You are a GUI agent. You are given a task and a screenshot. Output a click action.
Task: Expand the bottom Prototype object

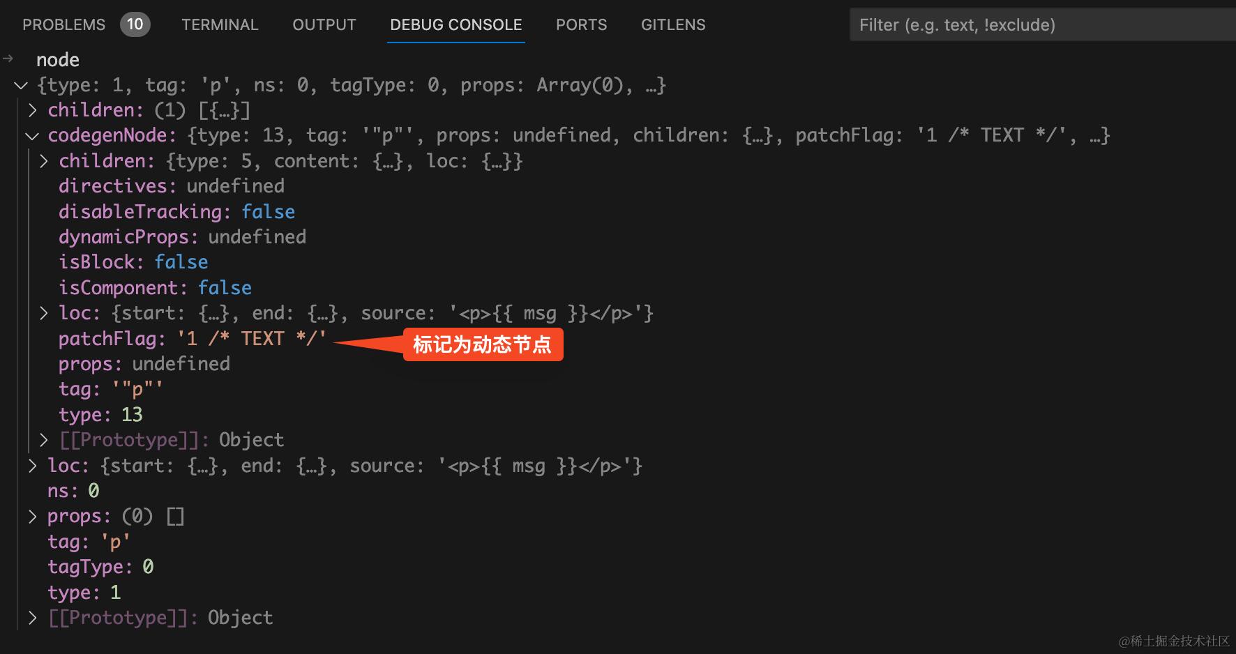pos(32,617)
